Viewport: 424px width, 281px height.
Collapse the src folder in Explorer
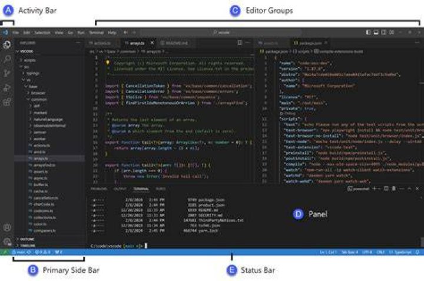click(x=49, y=67)
